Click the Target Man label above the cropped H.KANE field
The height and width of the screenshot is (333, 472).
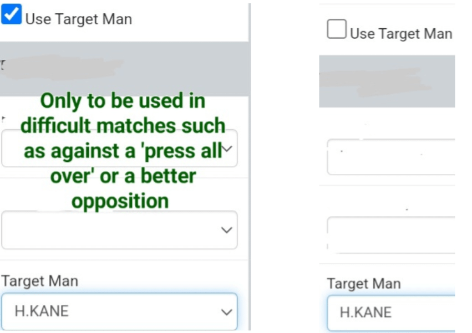click(363, 284)
